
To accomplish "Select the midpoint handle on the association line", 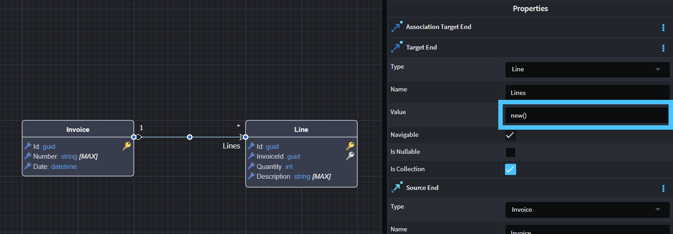I will pyautogui.click(x=189, y=137).
